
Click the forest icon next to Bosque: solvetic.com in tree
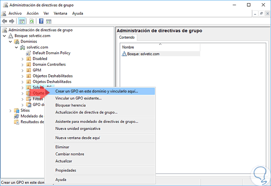[10, 36]
